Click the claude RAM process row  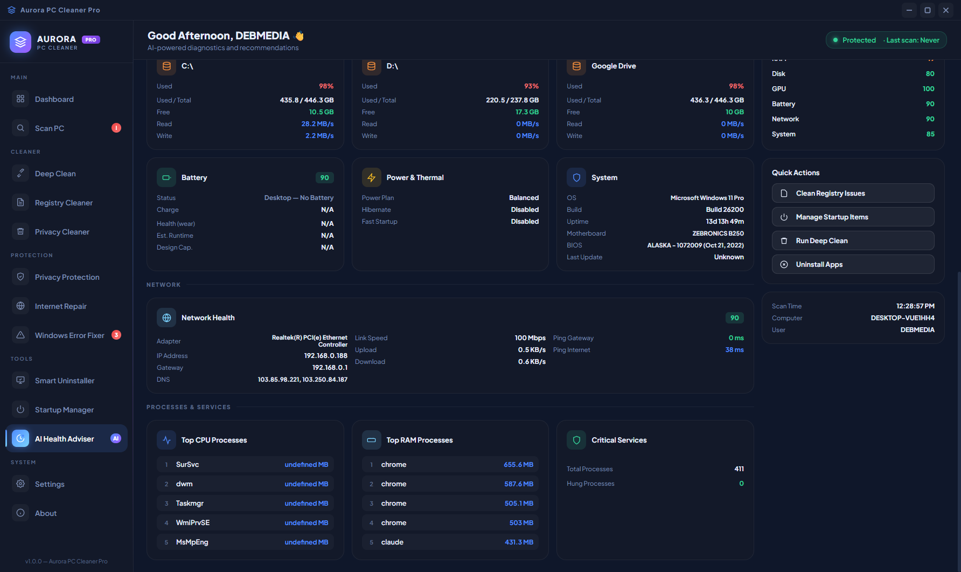[450, 542]
